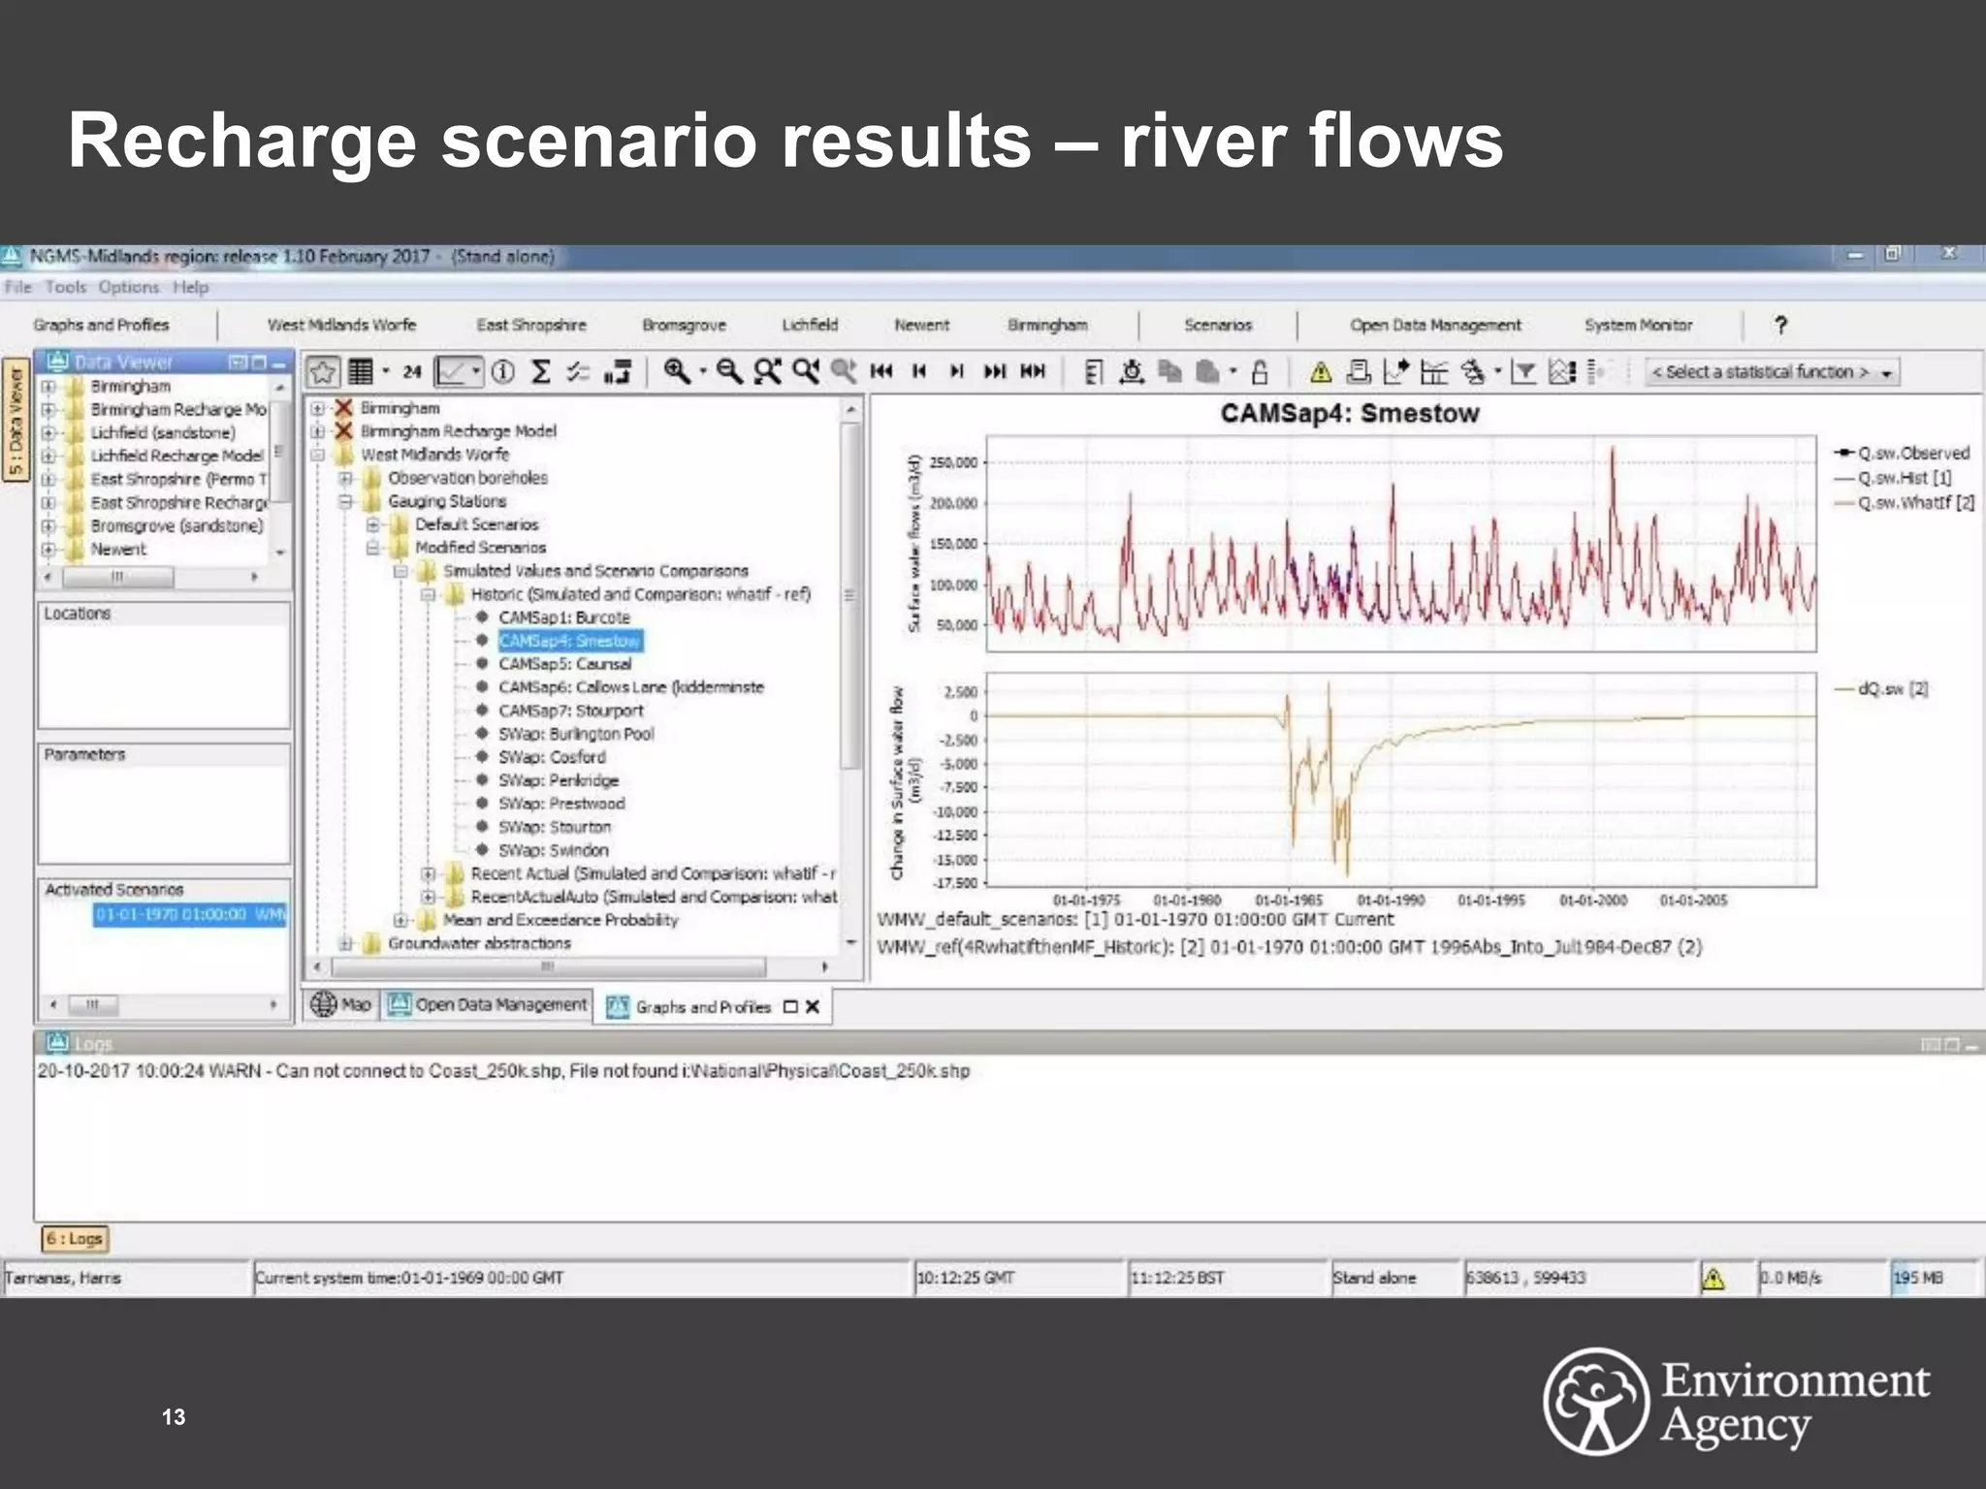Open the Help menu
This screenshot has width=1986, height=1489.
click(191, 287)
